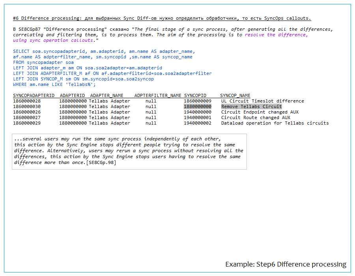Select 'Dataload operation for Tellabs circuits' entry

pyautogui.click(x=275, y=123)
